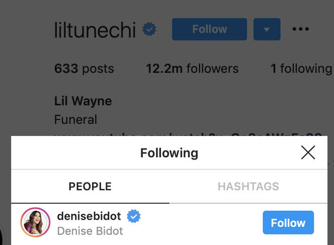Close the Following dialog with X
This screenshot has width=334, height=245.
tap(308, 152)
